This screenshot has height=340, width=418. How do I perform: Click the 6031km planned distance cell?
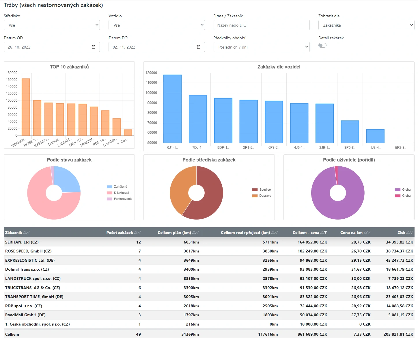coord(191,242)
